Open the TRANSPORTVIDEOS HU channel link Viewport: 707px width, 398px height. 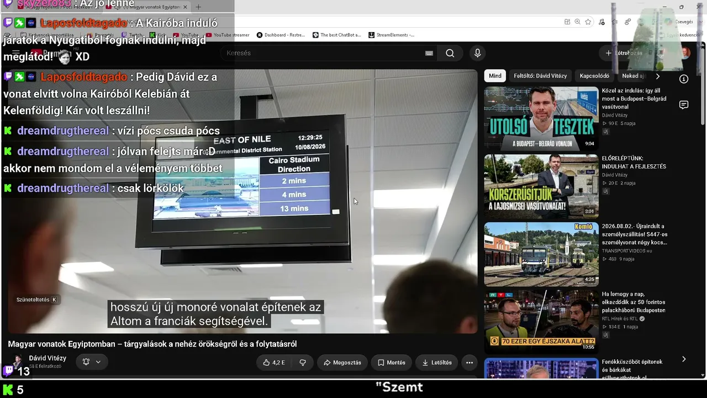[x=627, y=251]
